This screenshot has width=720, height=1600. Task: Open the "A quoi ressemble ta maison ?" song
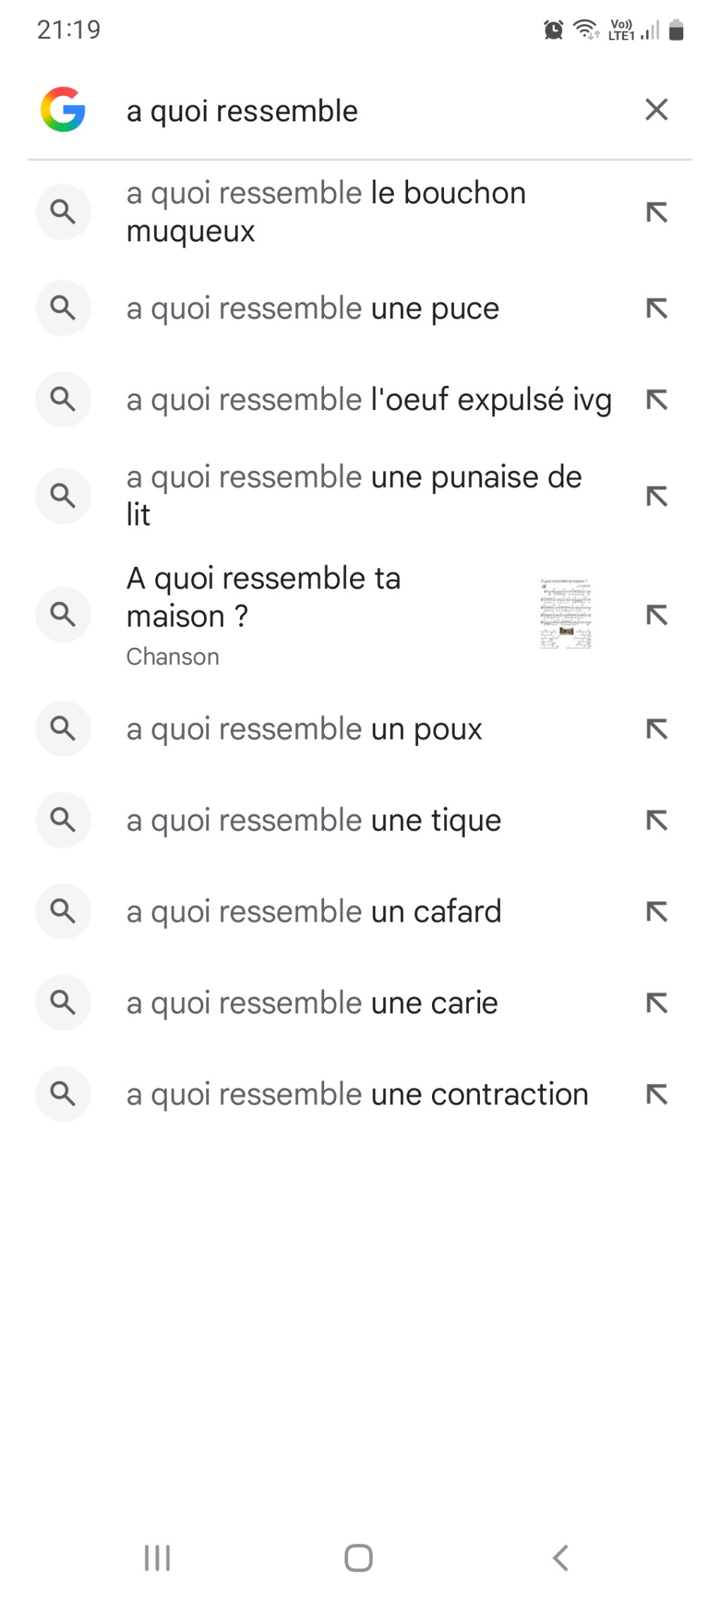[263, 597]
